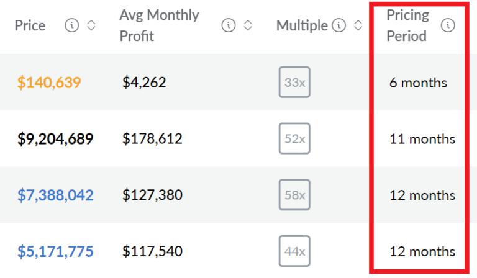Viewport: 477px width, 278px height.
Task: Click the 6 months pricing period cell
Action: point(418,83)
